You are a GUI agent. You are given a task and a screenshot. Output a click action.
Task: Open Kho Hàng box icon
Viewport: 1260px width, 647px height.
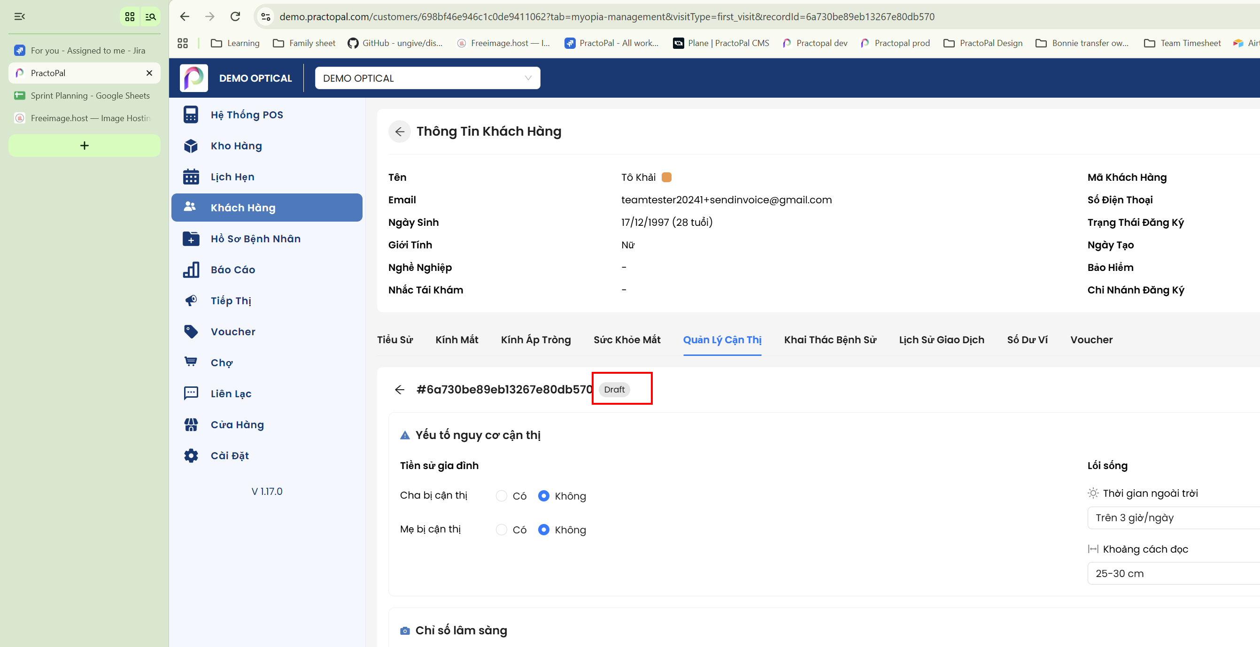pyautogui.click(x=191, y=146)
